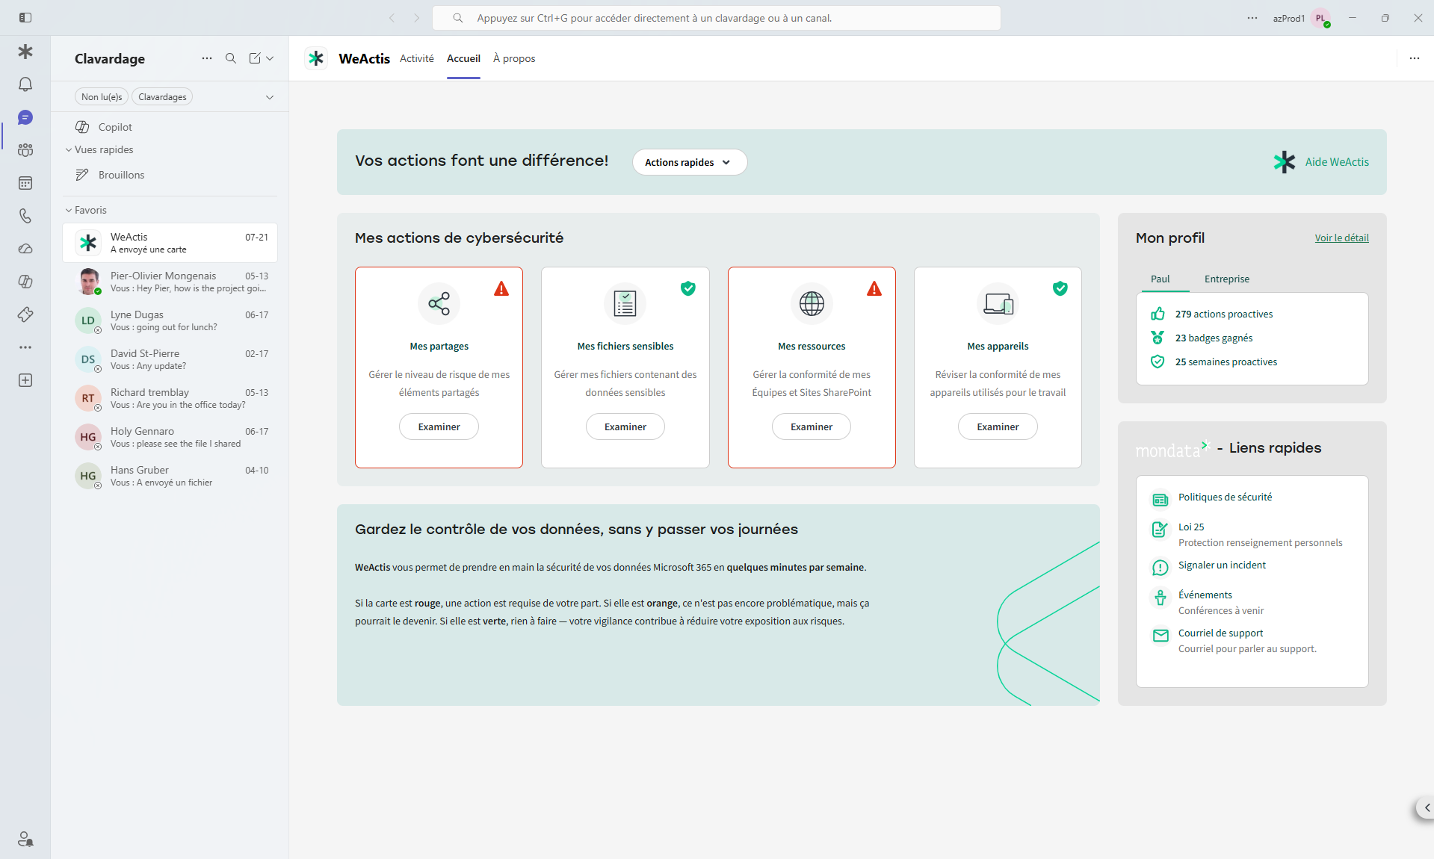
Task: Toggle the sidebar panel icon at top left
Action: [25, 18]
